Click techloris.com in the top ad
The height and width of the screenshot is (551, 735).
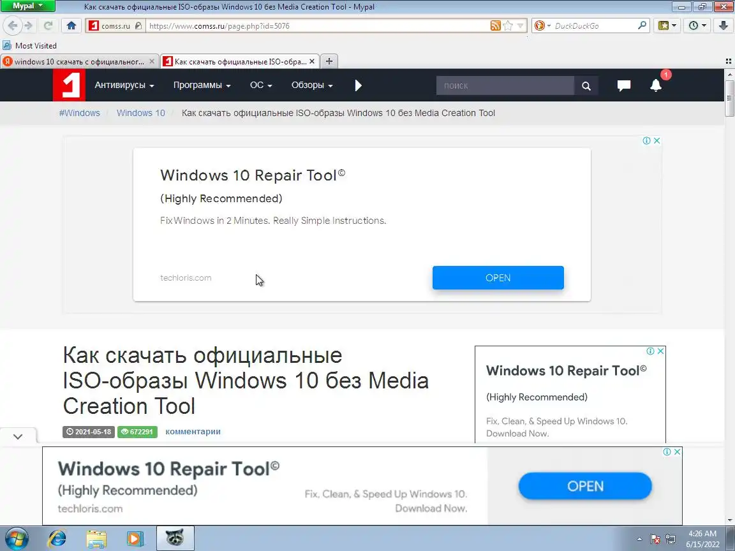click(186, 278)
